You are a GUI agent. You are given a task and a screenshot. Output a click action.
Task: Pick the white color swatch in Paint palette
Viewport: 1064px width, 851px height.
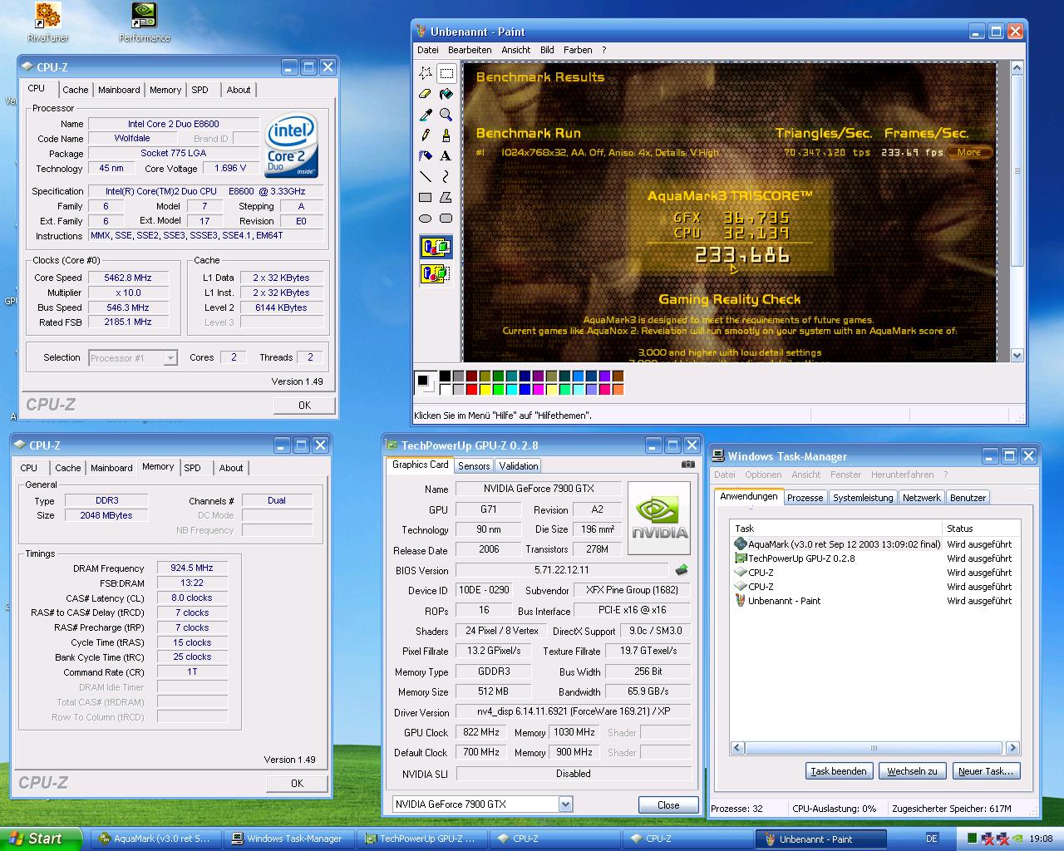(x=446, y=389)
